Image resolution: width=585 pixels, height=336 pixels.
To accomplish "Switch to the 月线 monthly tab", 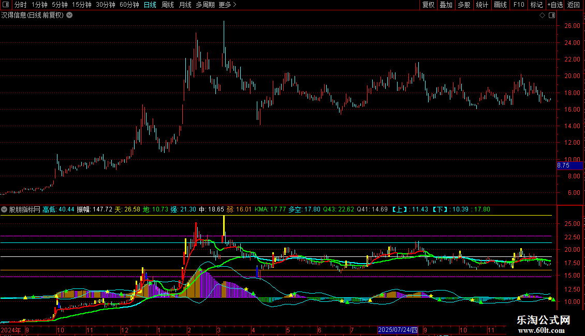I will [x=185, y=5].
